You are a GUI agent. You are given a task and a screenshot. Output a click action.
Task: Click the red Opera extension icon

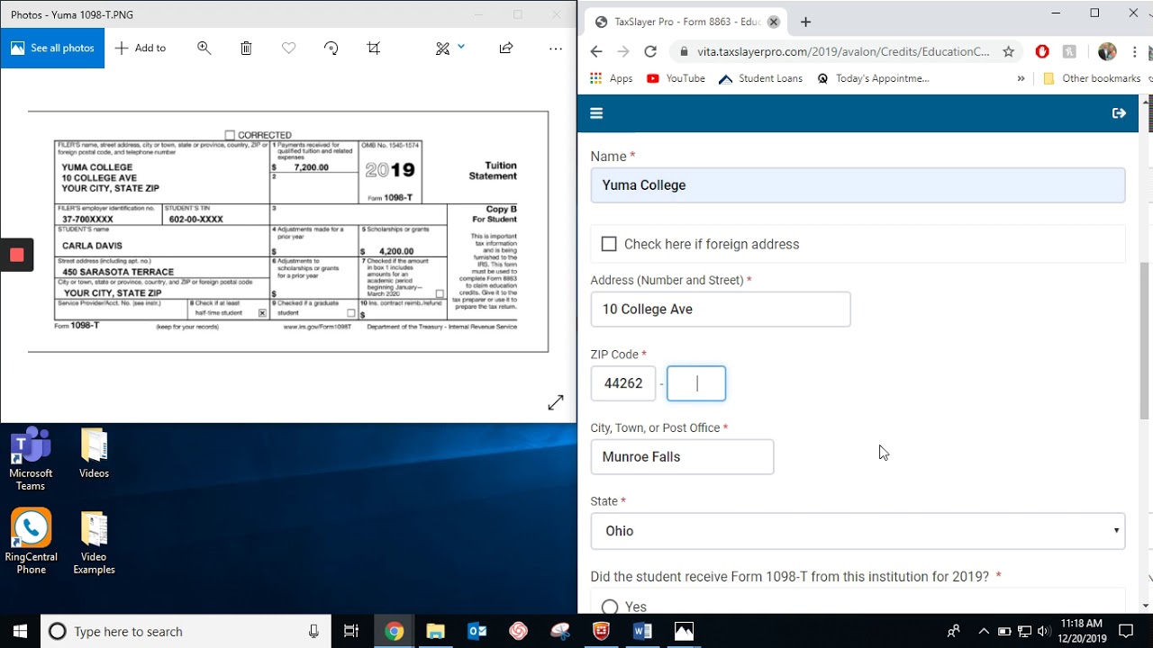[1042, 51]
